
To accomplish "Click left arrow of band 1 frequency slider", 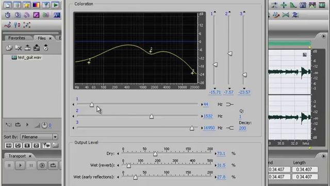I will [73, 104].
